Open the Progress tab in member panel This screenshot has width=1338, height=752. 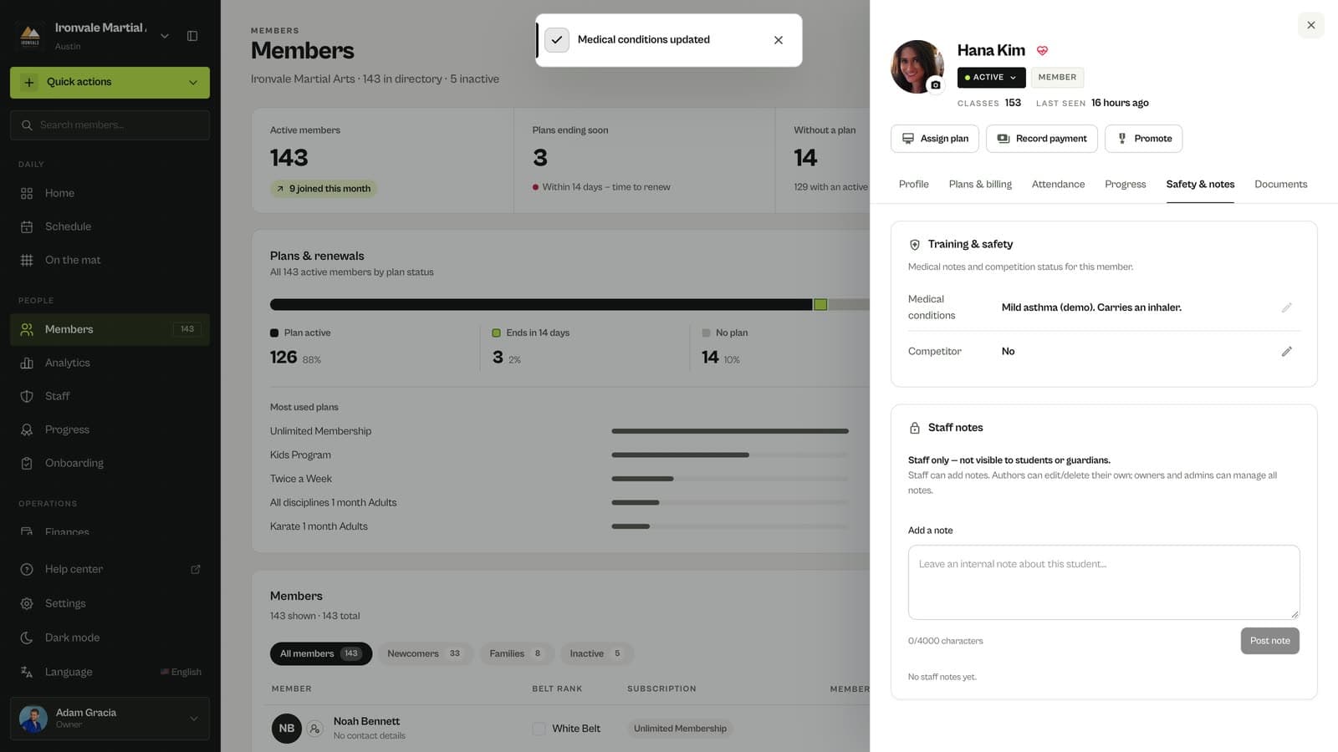tap(1125, 185)
